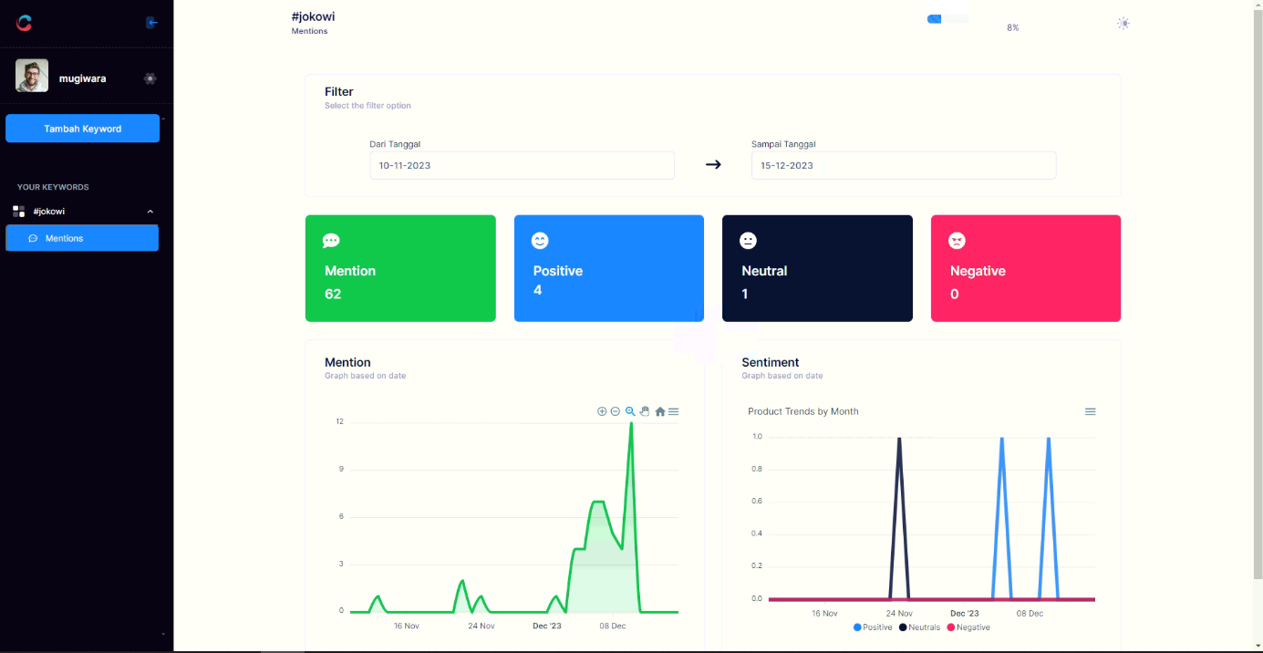Click the Dari Tanggal date field
This screenshot has width=1263, height=653.
tap(523, 165)
